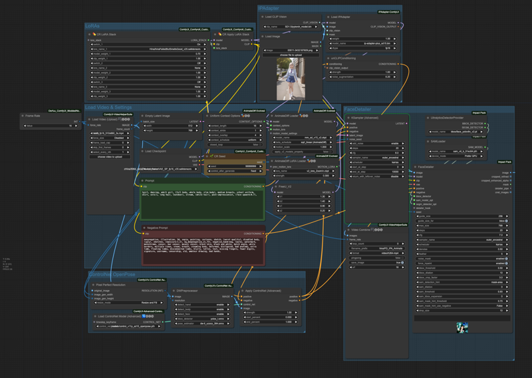Viewport: 532px width, 378px height.
Task: Toggle closed_loop in Uniform Context Options
Action: [235, 144]
